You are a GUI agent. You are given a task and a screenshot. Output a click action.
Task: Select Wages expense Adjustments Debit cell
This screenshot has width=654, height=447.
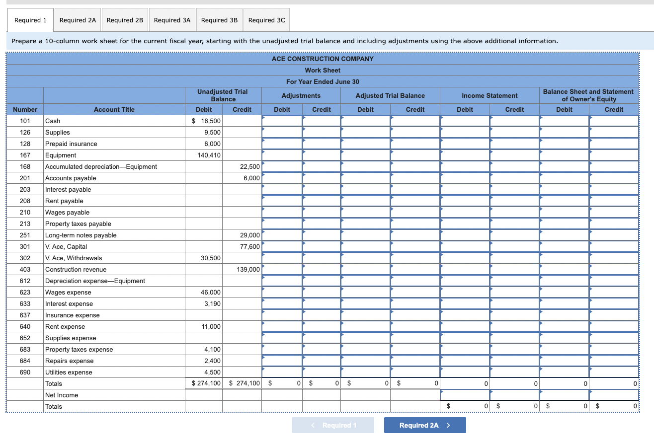[x=282, y=292]
